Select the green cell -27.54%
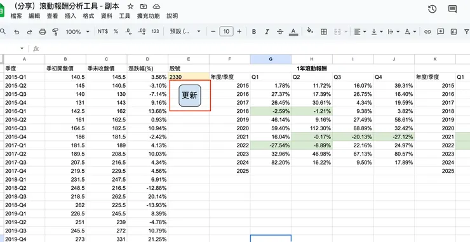The height and width of the screenshot is (242, 470). pyautogui.click(x=271, y=145)
